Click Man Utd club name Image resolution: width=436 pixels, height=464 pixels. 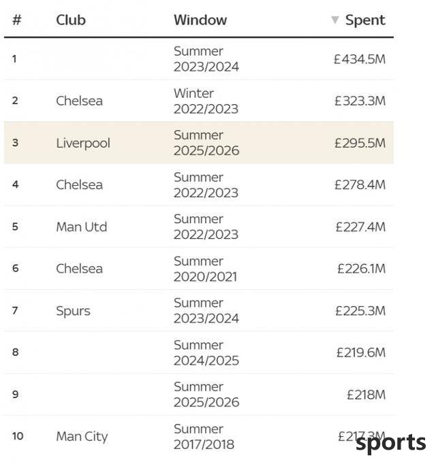(x=82, y=227)
